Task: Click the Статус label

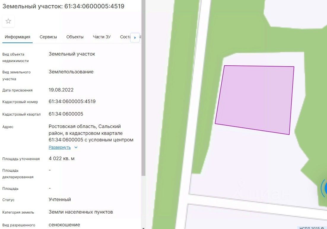Action: pos(8,200)
